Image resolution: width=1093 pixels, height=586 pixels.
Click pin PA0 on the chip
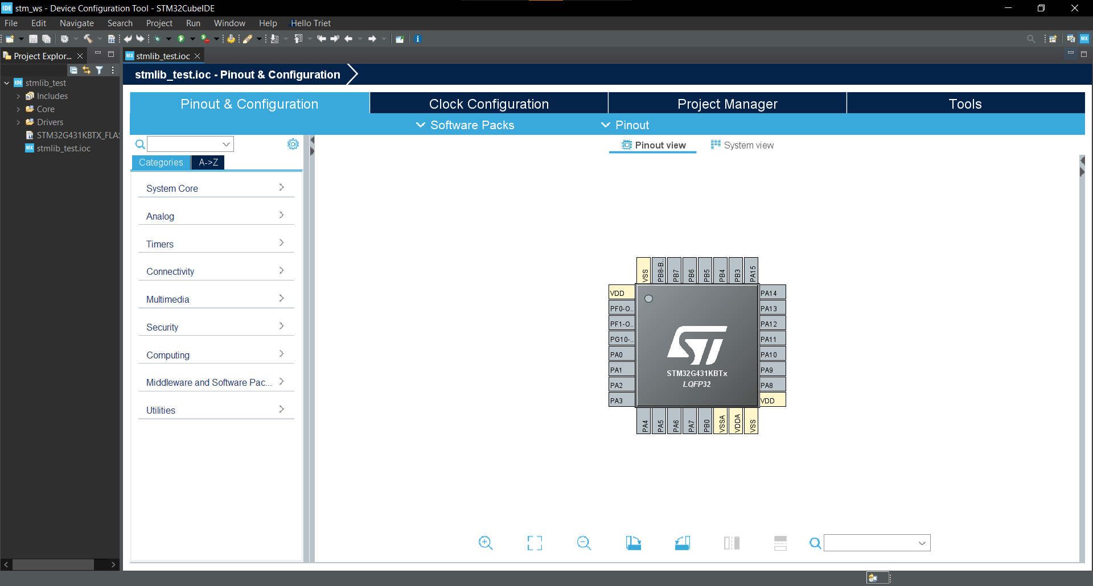(x=622, y=354)
